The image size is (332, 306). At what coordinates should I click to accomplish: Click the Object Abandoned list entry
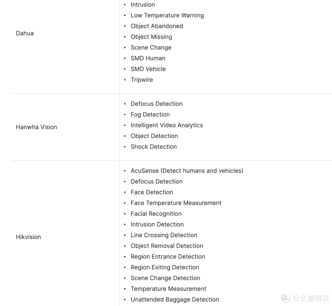pos(156,26)
